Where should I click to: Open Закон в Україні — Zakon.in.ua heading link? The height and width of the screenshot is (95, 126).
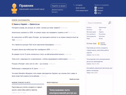[27, 24]
